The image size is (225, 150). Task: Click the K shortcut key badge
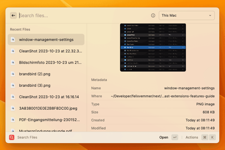212,137
